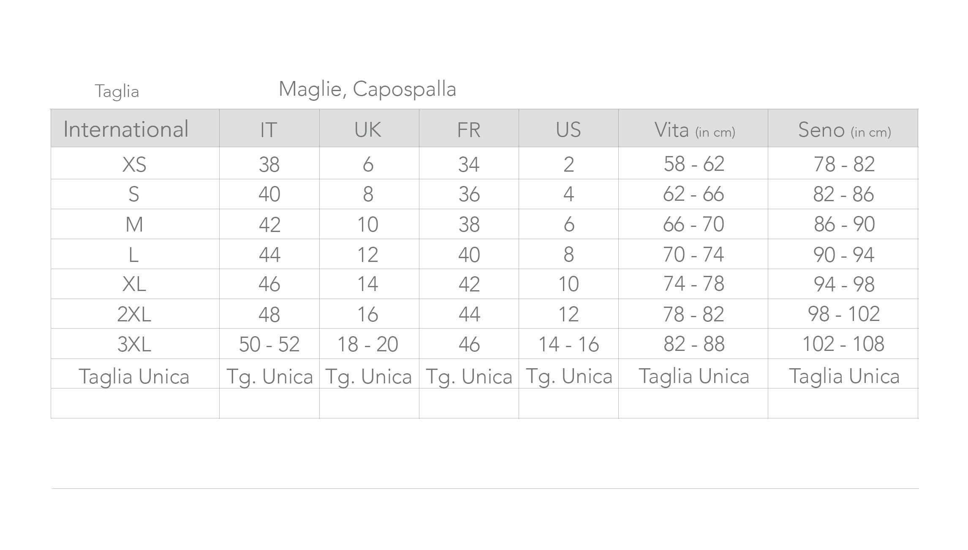
Task: Select the US column header
Action: click(568, 130)
